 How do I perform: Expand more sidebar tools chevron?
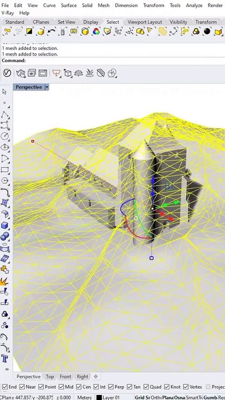6,369
